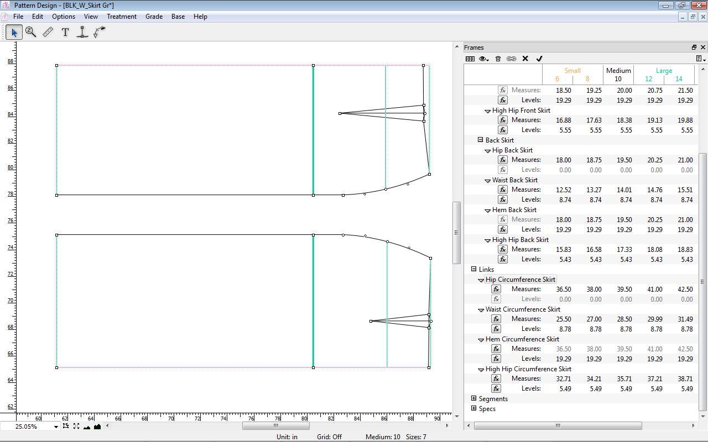
Task: Click the Large size group header
Action: [x=664, y=71]
